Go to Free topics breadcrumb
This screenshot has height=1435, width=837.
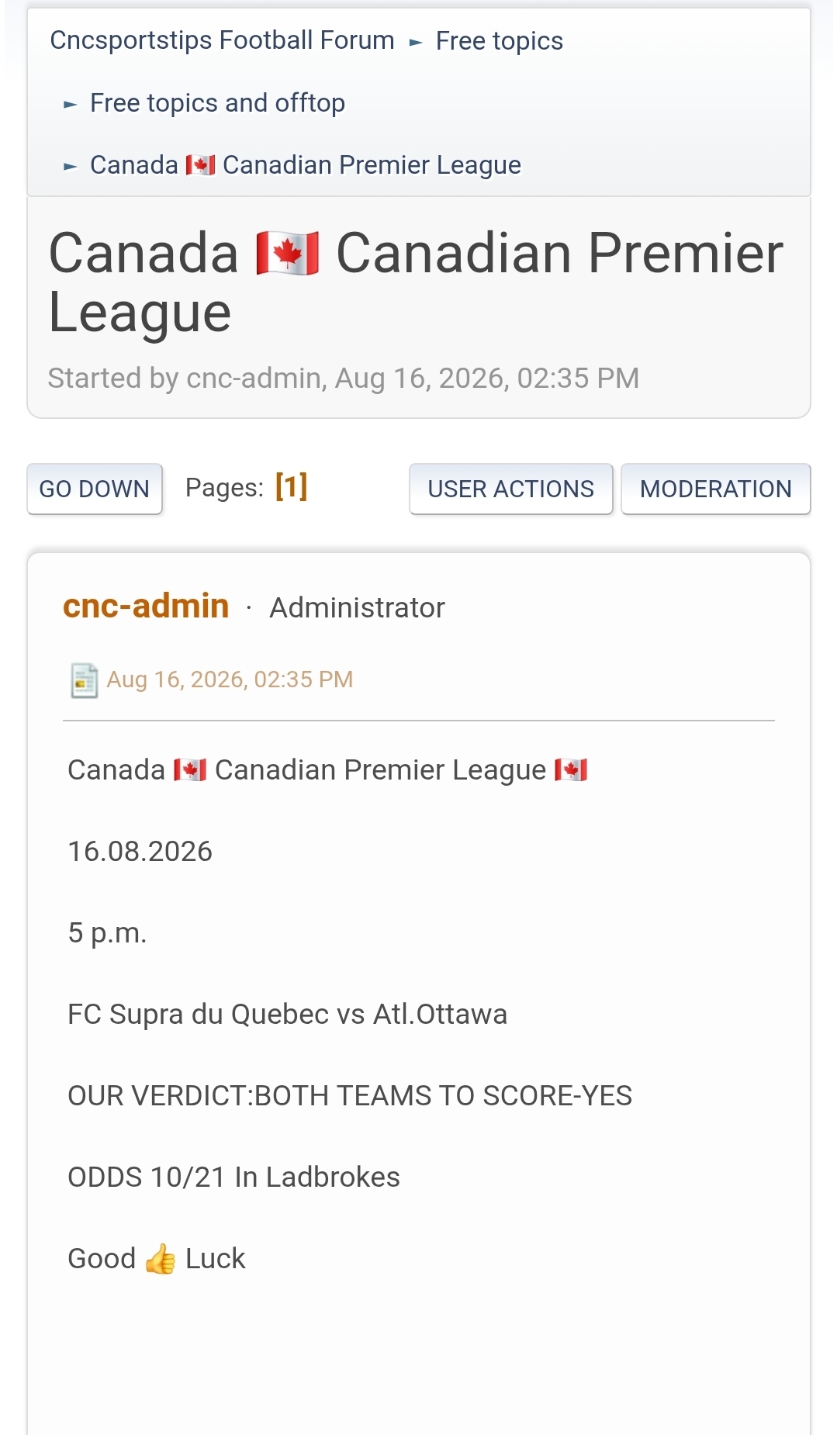[x=500, y=40]
